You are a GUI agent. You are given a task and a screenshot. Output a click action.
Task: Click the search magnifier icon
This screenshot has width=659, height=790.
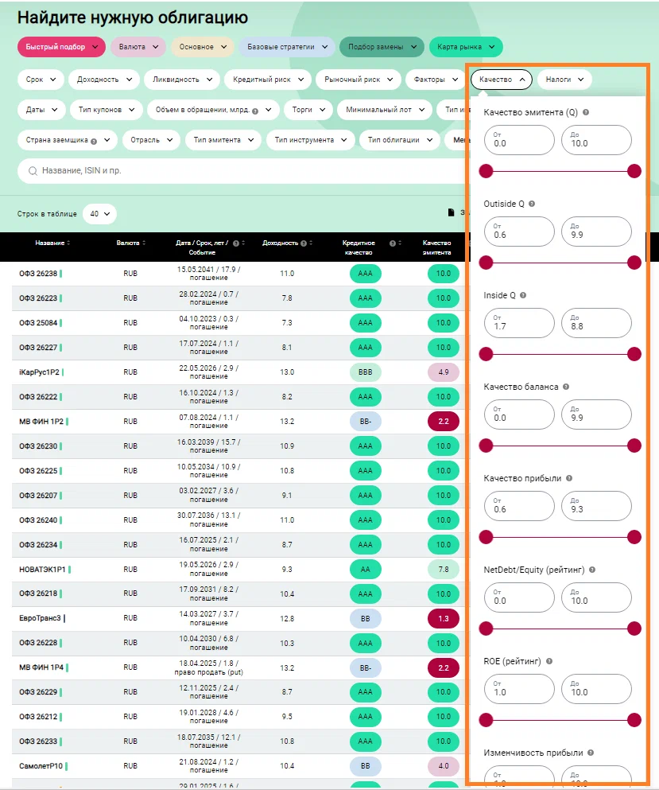coord(33,170)
